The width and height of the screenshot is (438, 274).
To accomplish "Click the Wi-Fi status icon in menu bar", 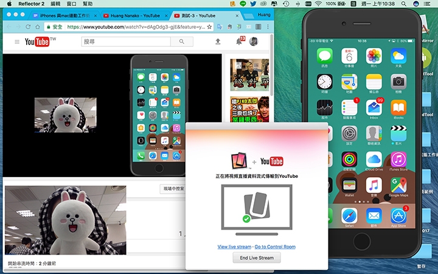I will (318, 4).
